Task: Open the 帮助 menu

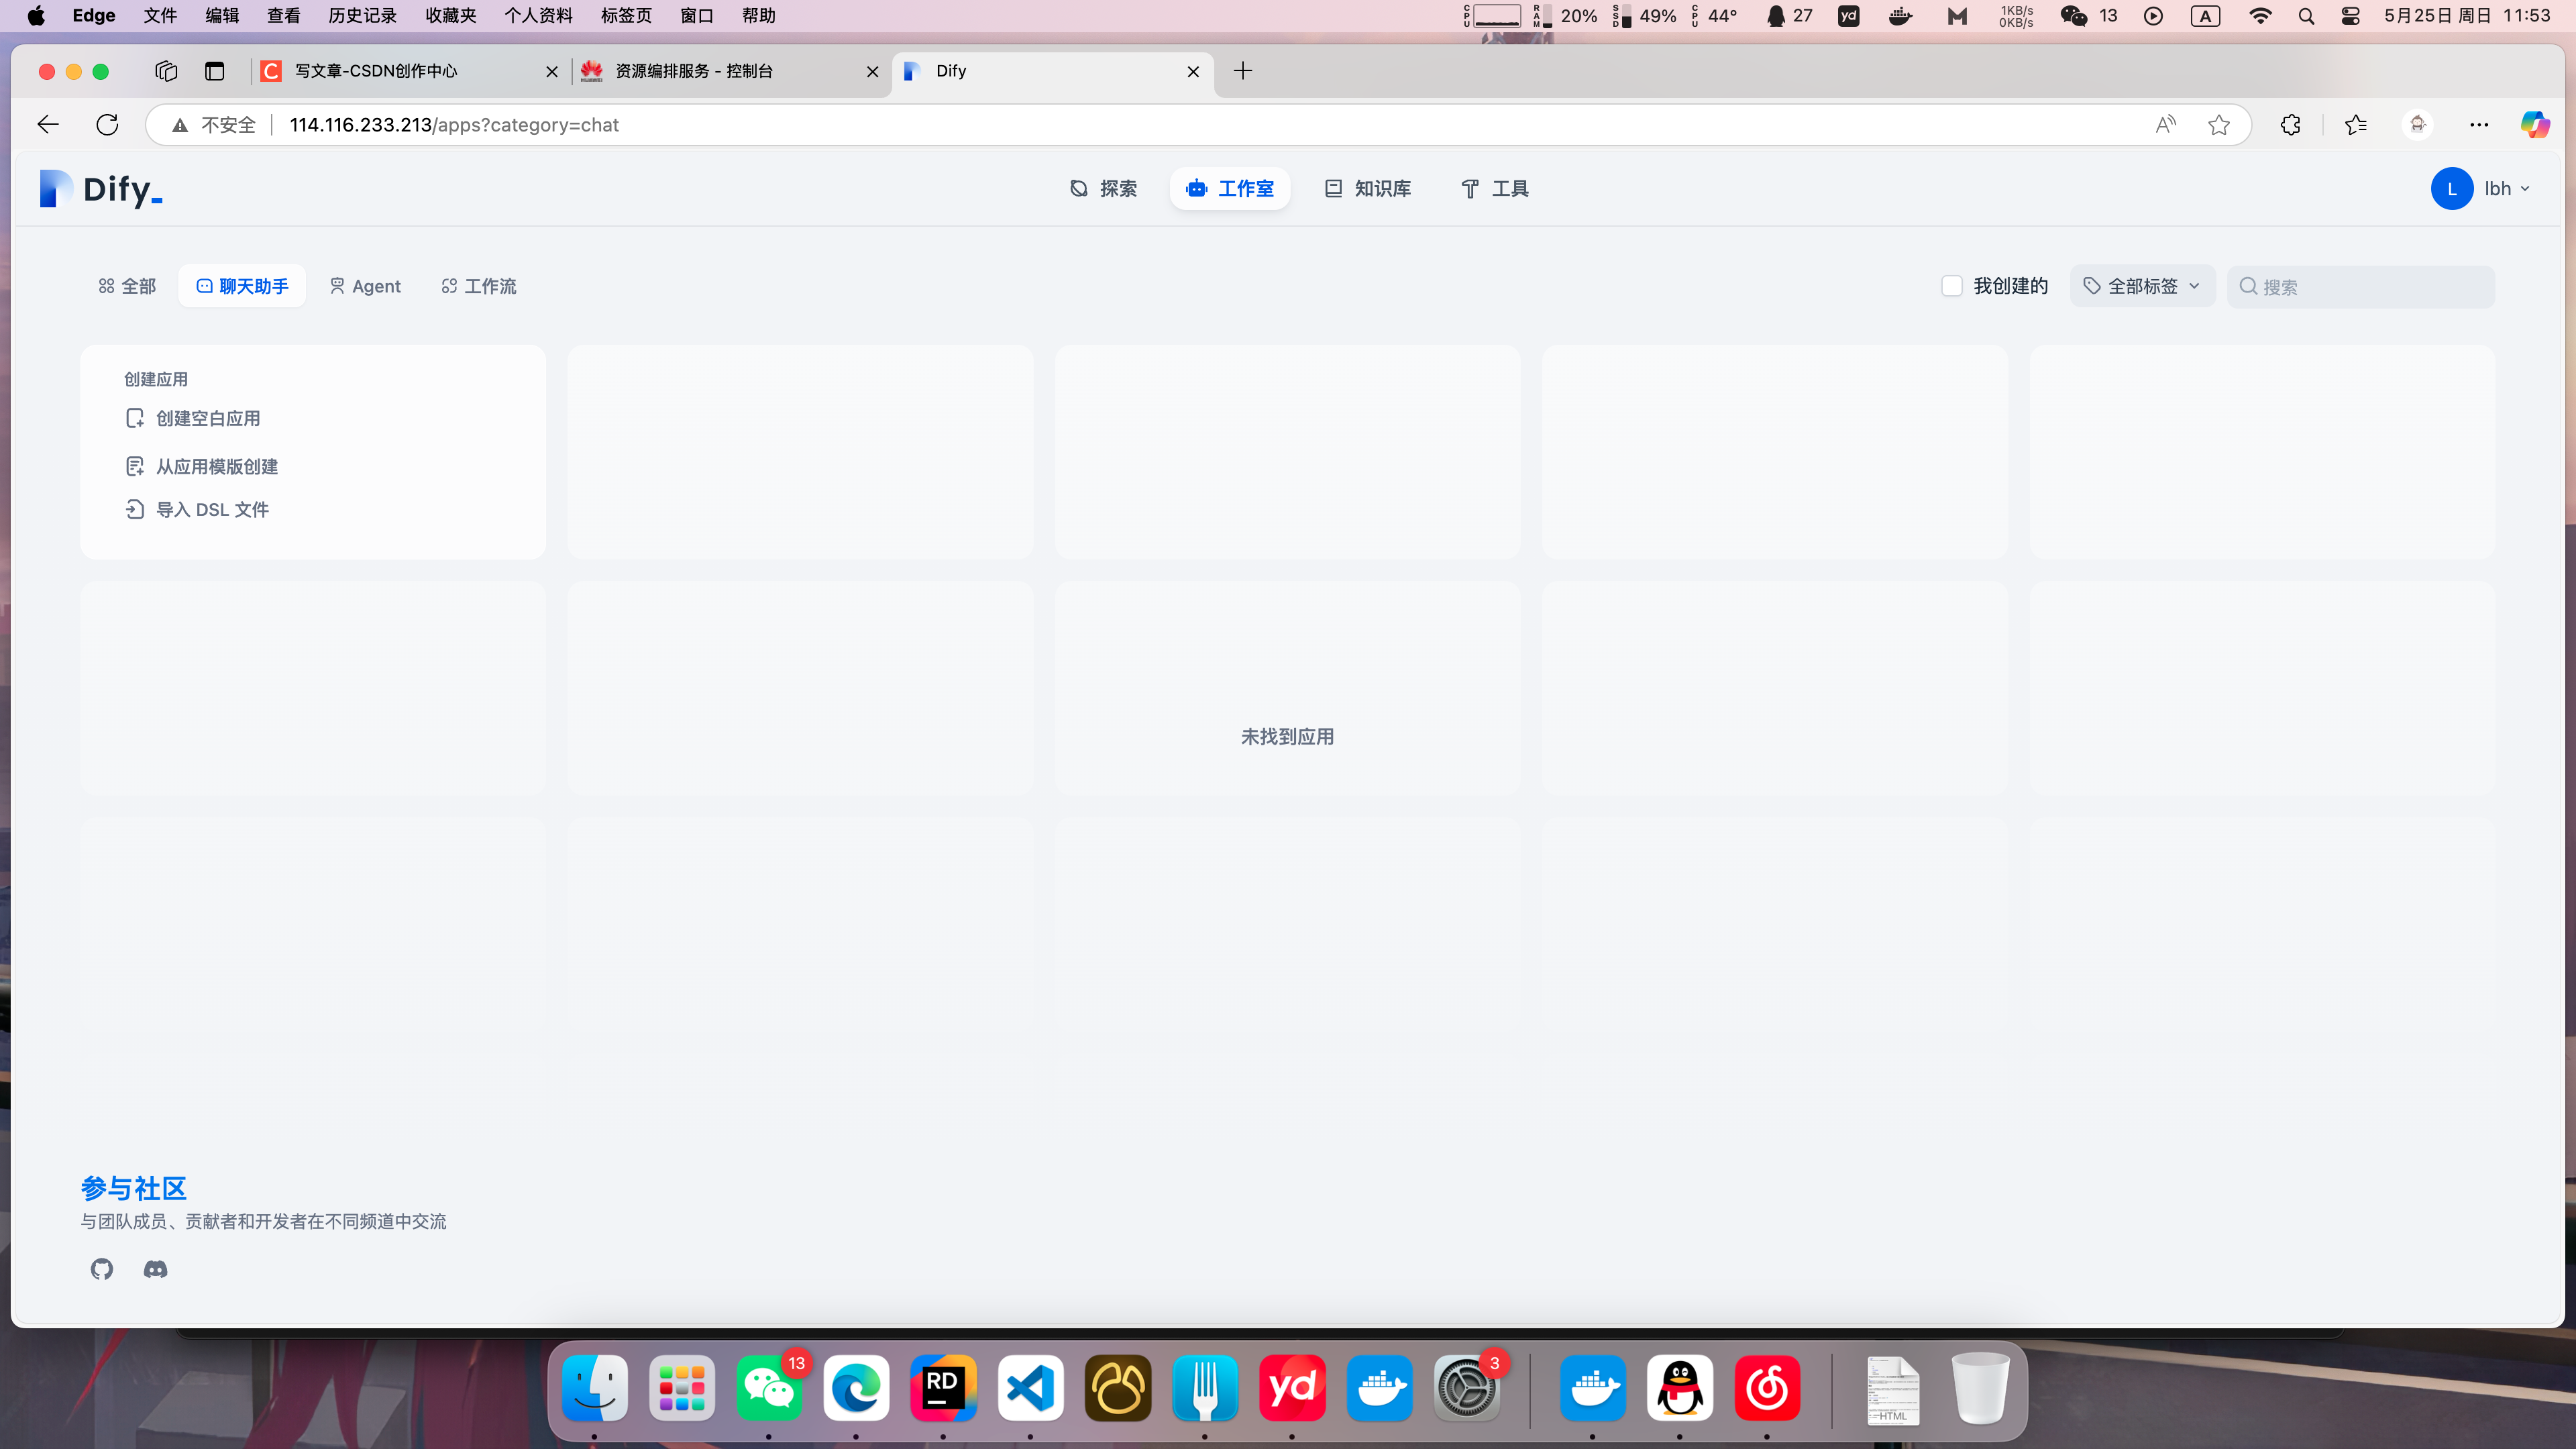Action: pos(759,15)
